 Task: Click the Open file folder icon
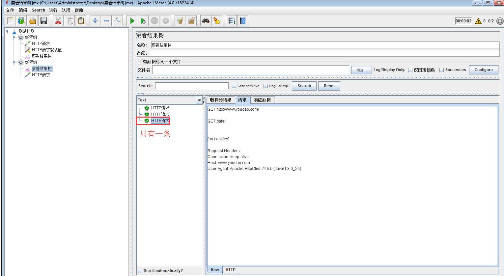(33, 21)
